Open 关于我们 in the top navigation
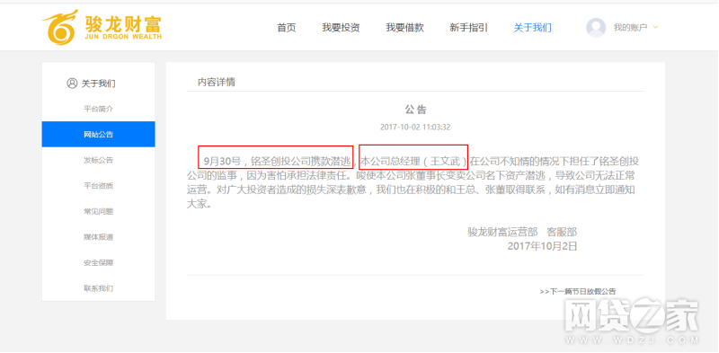This screenshot has height=353, width=719. [x=532, y=28]
